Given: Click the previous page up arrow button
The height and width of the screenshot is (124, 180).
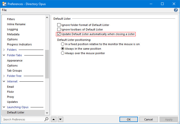Looking at the screenshot, I should click(x=53, y=119).
